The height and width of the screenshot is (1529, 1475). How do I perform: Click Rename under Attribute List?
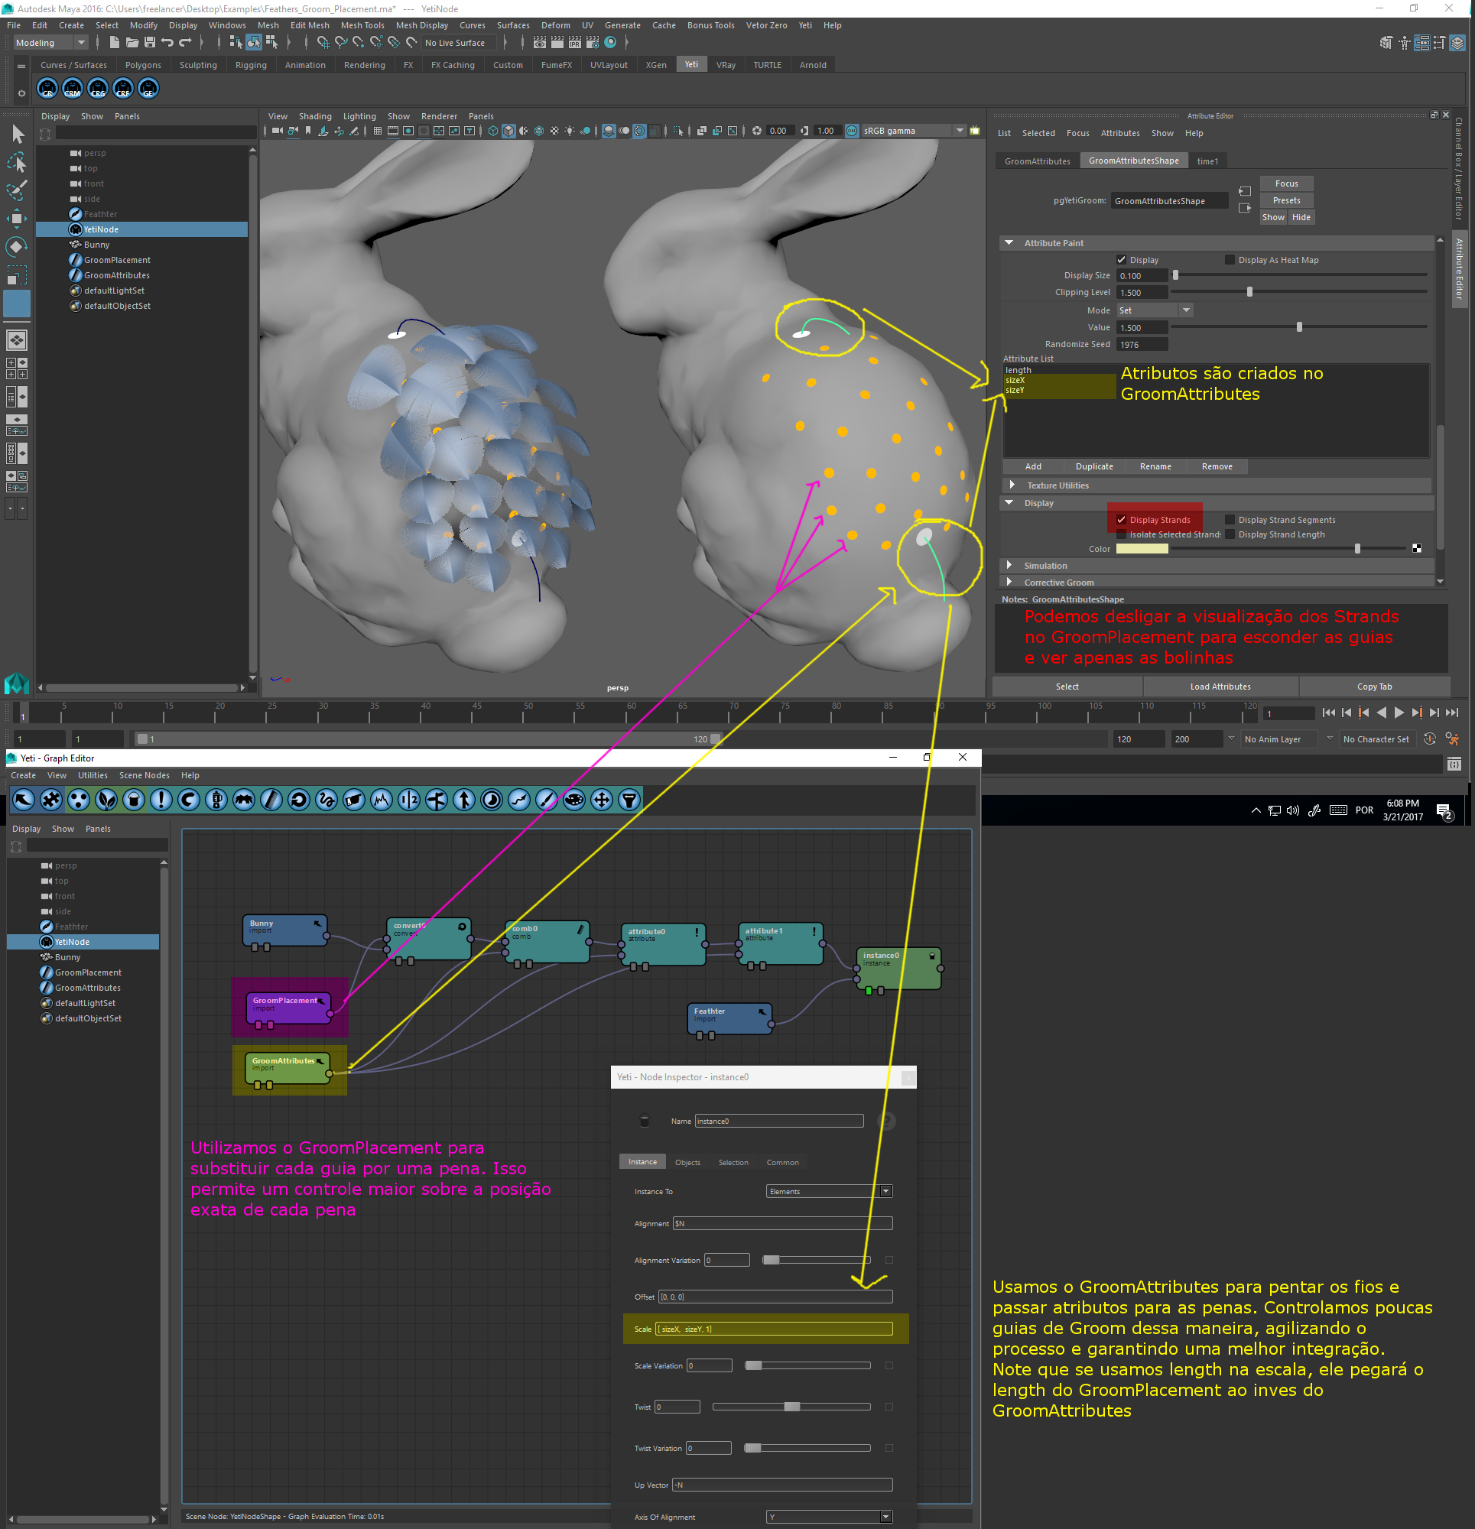click(1155, 466)
